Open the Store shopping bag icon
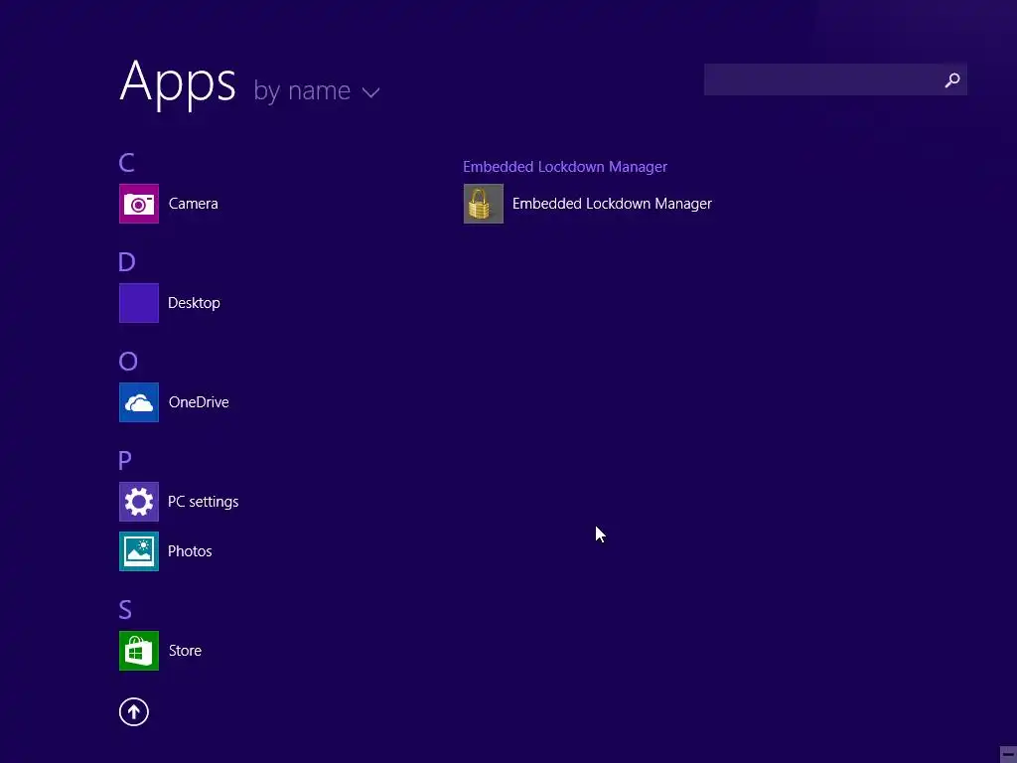This screenshot has width=1017, height=763. point(139,651)
